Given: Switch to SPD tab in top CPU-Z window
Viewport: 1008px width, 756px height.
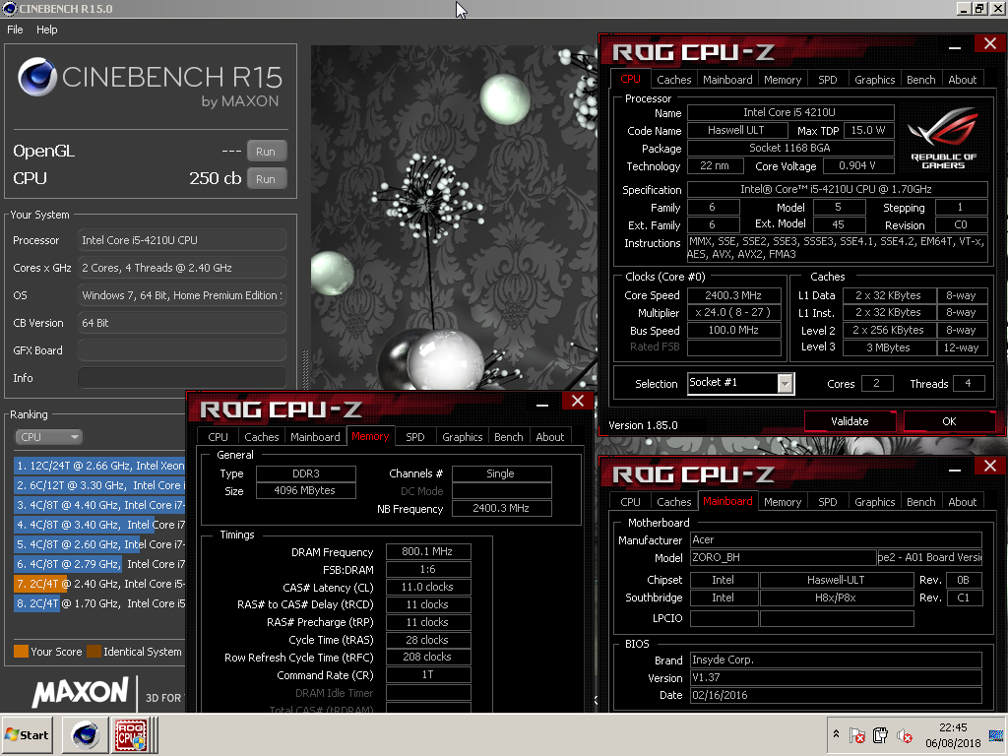Looking at the screenshot, I should 827,80.
